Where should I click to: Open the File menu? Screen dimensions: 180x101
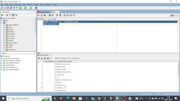[2, 5]
